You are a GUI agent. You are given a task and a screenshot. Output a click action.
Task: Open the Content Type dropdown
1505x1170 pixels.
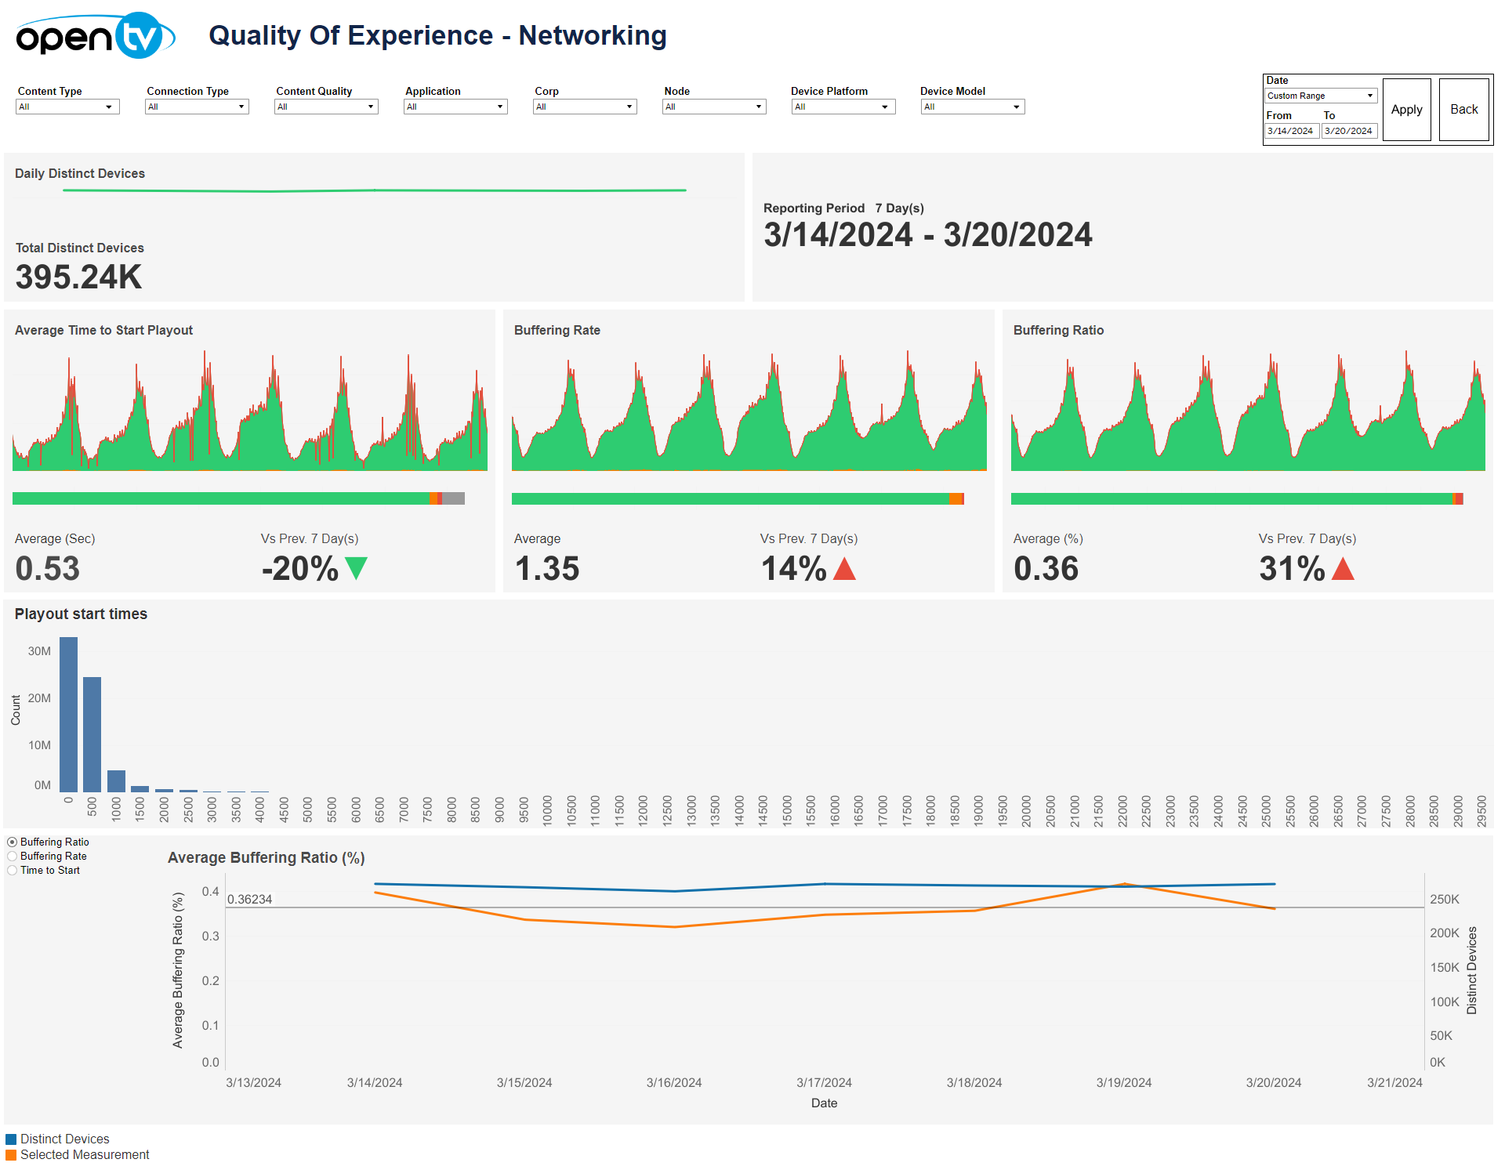tap(67, 107)
